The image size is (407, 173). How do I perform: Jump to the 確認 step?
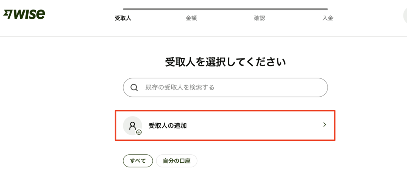[260, 18]
